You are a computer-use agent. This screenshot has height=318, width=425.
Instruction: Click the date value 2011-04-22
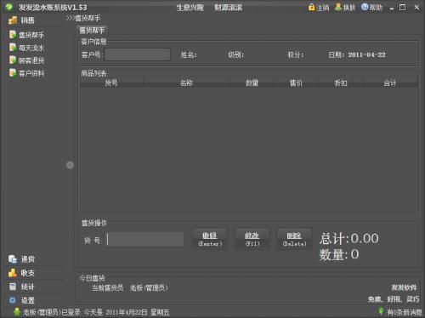pyautogui.click(x=366, y=54)
